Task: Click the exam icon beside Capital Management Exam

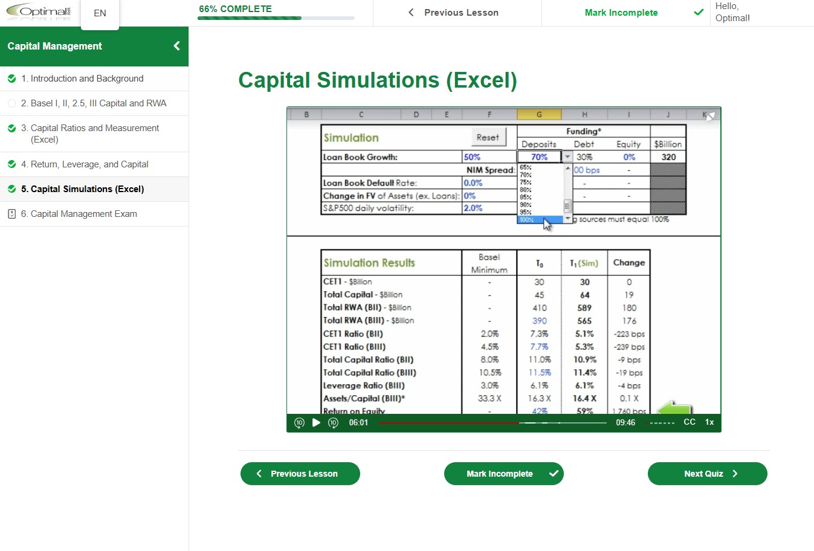Action: pyautogui.click(x=13, y=213)
